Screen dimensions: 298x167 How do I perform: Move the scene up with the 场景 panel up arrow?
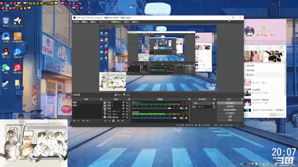(83, 121)
